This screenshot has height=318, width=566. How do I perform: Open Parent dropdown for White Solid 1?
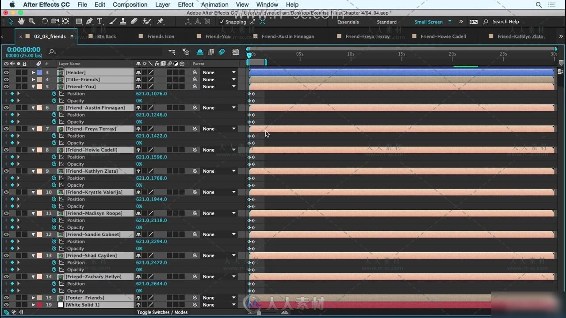coord(219,305)
